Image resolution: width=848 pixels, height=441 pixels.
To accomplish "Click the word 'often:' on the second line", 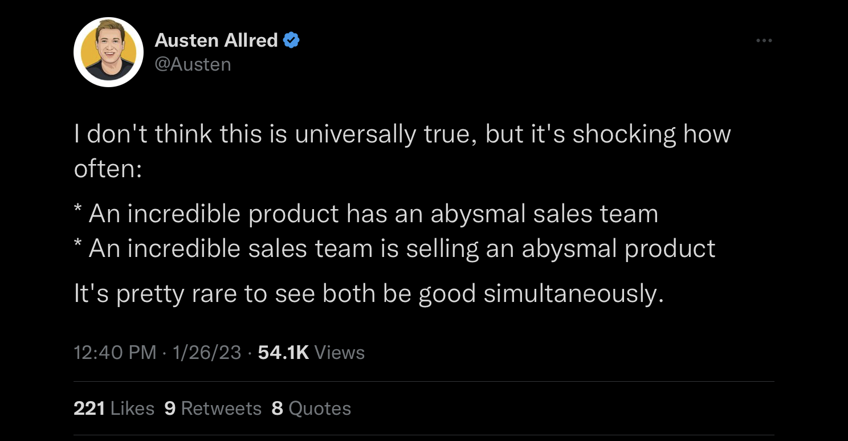I will point(108,169).
